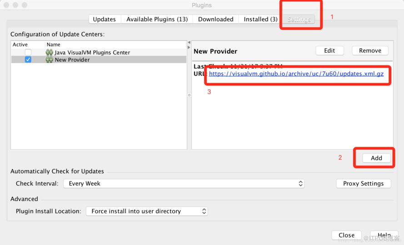Viewport: 404px width, 245px height.
Task: Open the visualvm.github.io updates.xml.gz link
Action: click(296, 74)
